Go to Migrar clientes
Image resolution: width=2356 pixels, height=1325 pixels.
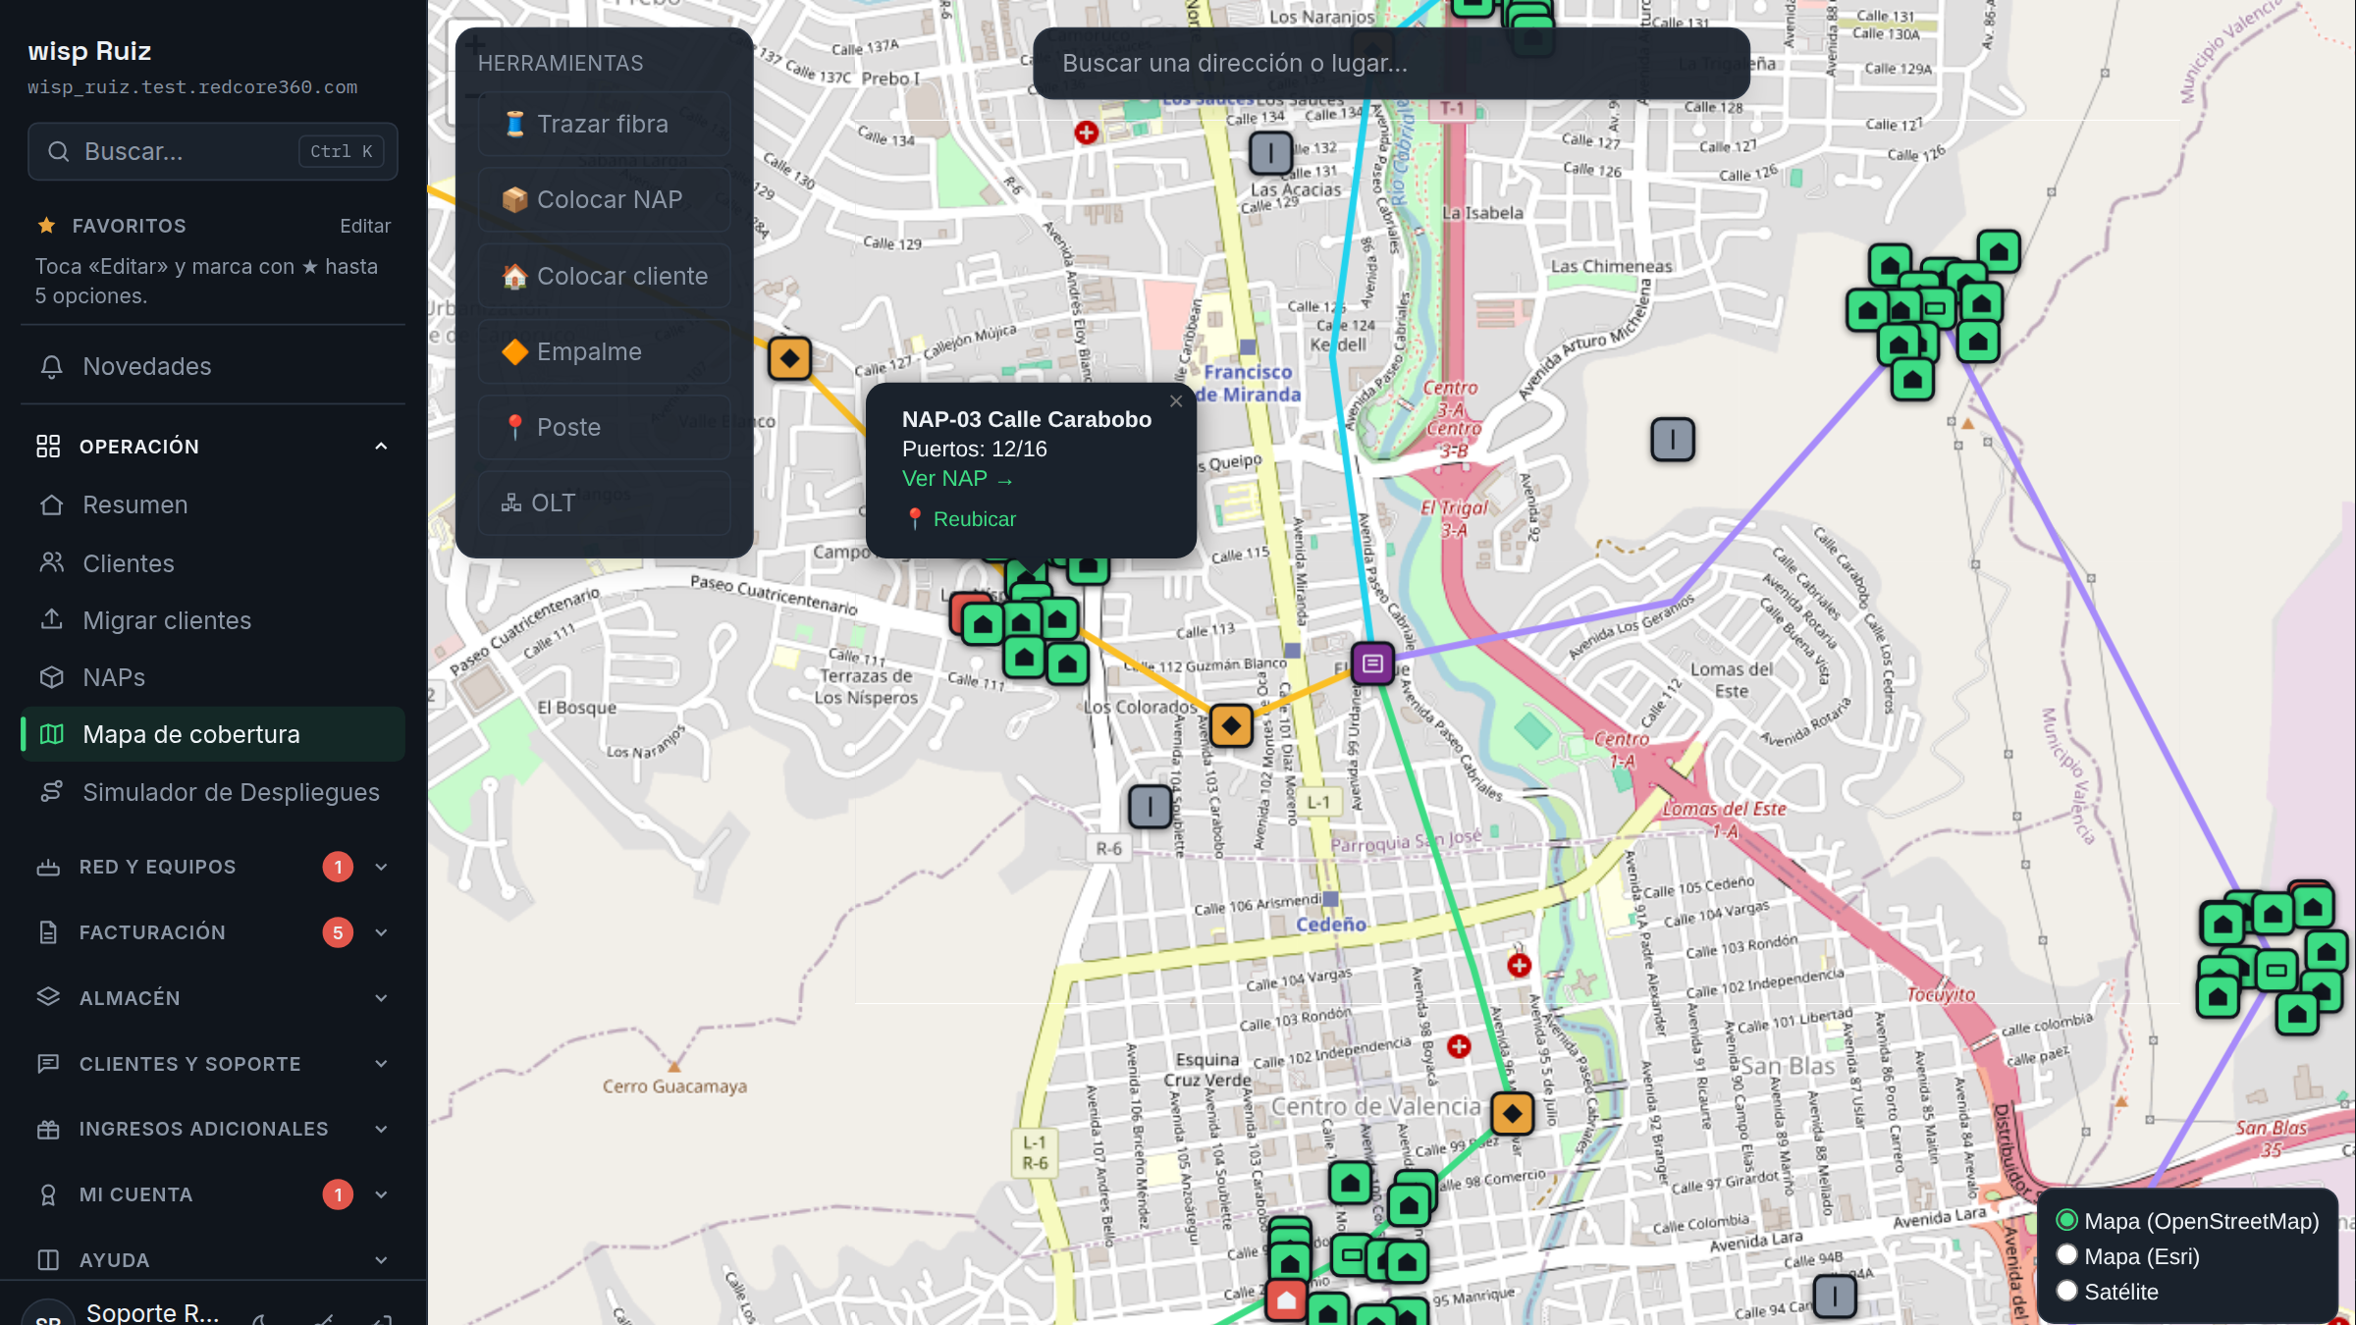click(x=212, y=620)
